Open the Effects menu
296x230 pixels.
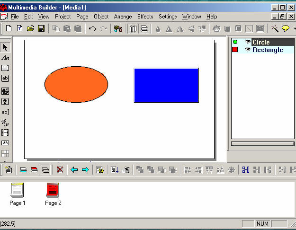(x=145, y=17)
